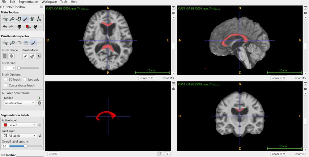
Task: Click zoom to fit under axial view
Action: pyautogui.click(x=146, y=78)
